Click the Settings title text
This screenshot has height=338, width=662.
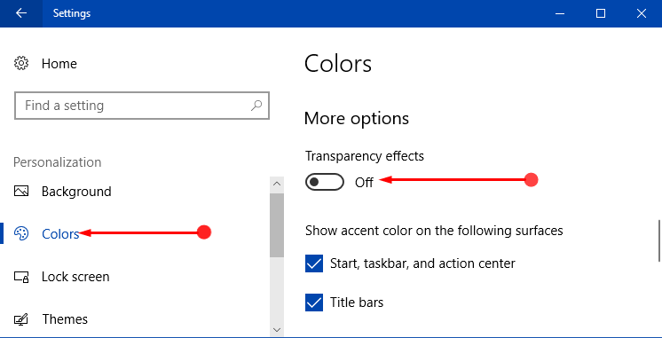72,13
